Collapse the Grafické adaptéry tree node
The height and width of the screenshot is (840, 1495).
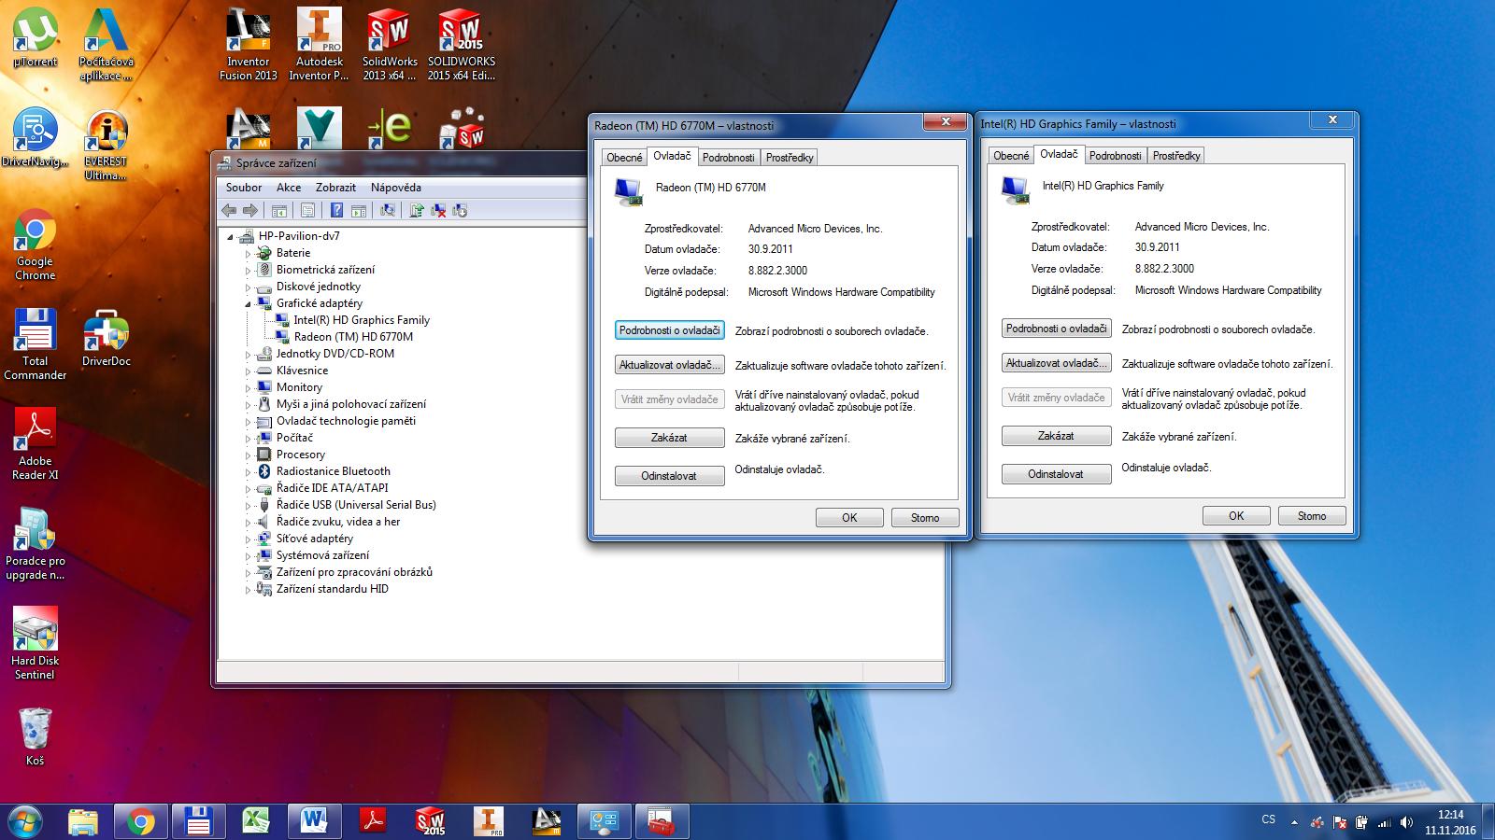tap(248, 303)
